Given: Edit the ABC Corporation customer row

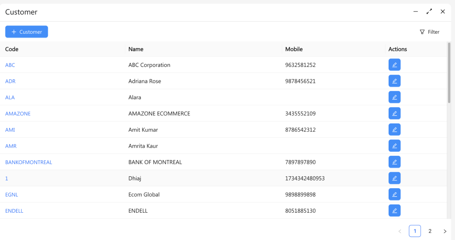Looking at the screenshot, I should [394, 65].
